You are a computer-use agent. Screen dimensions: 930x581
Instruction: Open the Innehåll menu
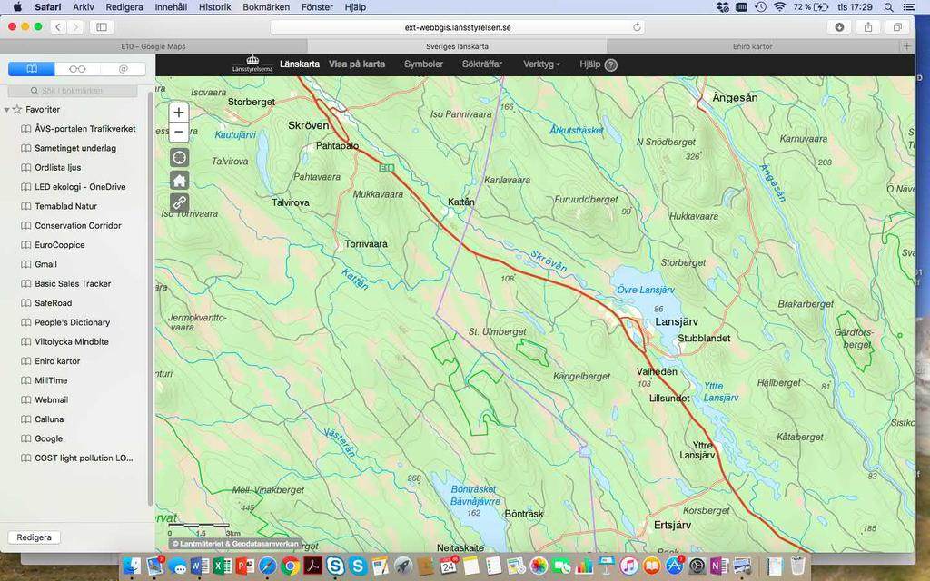coord(171,7)
